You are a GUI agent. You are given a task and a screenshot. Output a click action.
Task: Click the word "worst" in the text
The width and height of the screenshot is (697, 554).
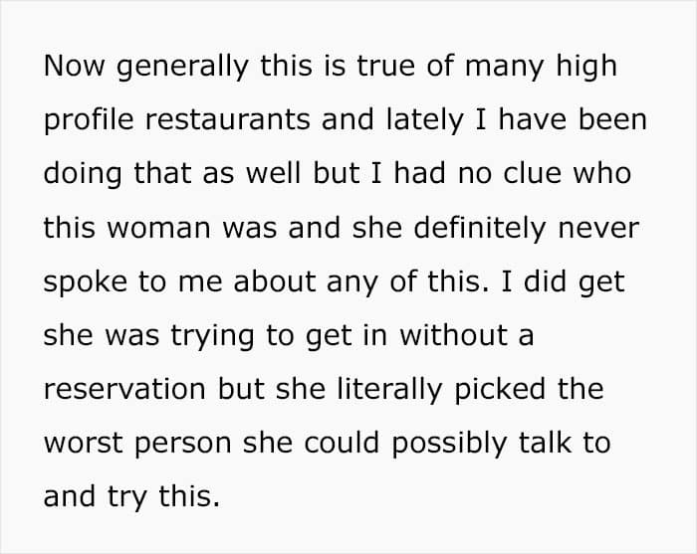pos(83,444)
